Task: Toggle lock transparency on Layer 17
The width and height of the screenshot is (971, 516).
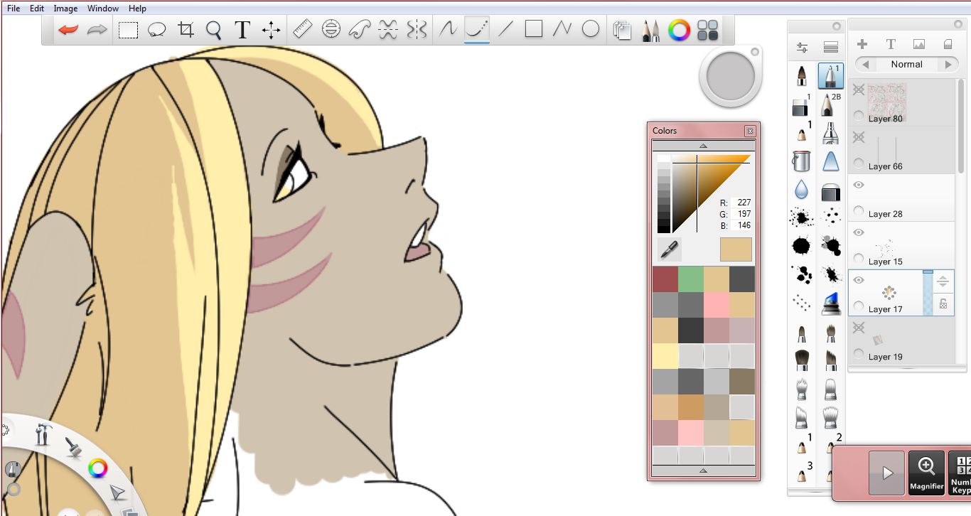Action: [x=943, y=304]
